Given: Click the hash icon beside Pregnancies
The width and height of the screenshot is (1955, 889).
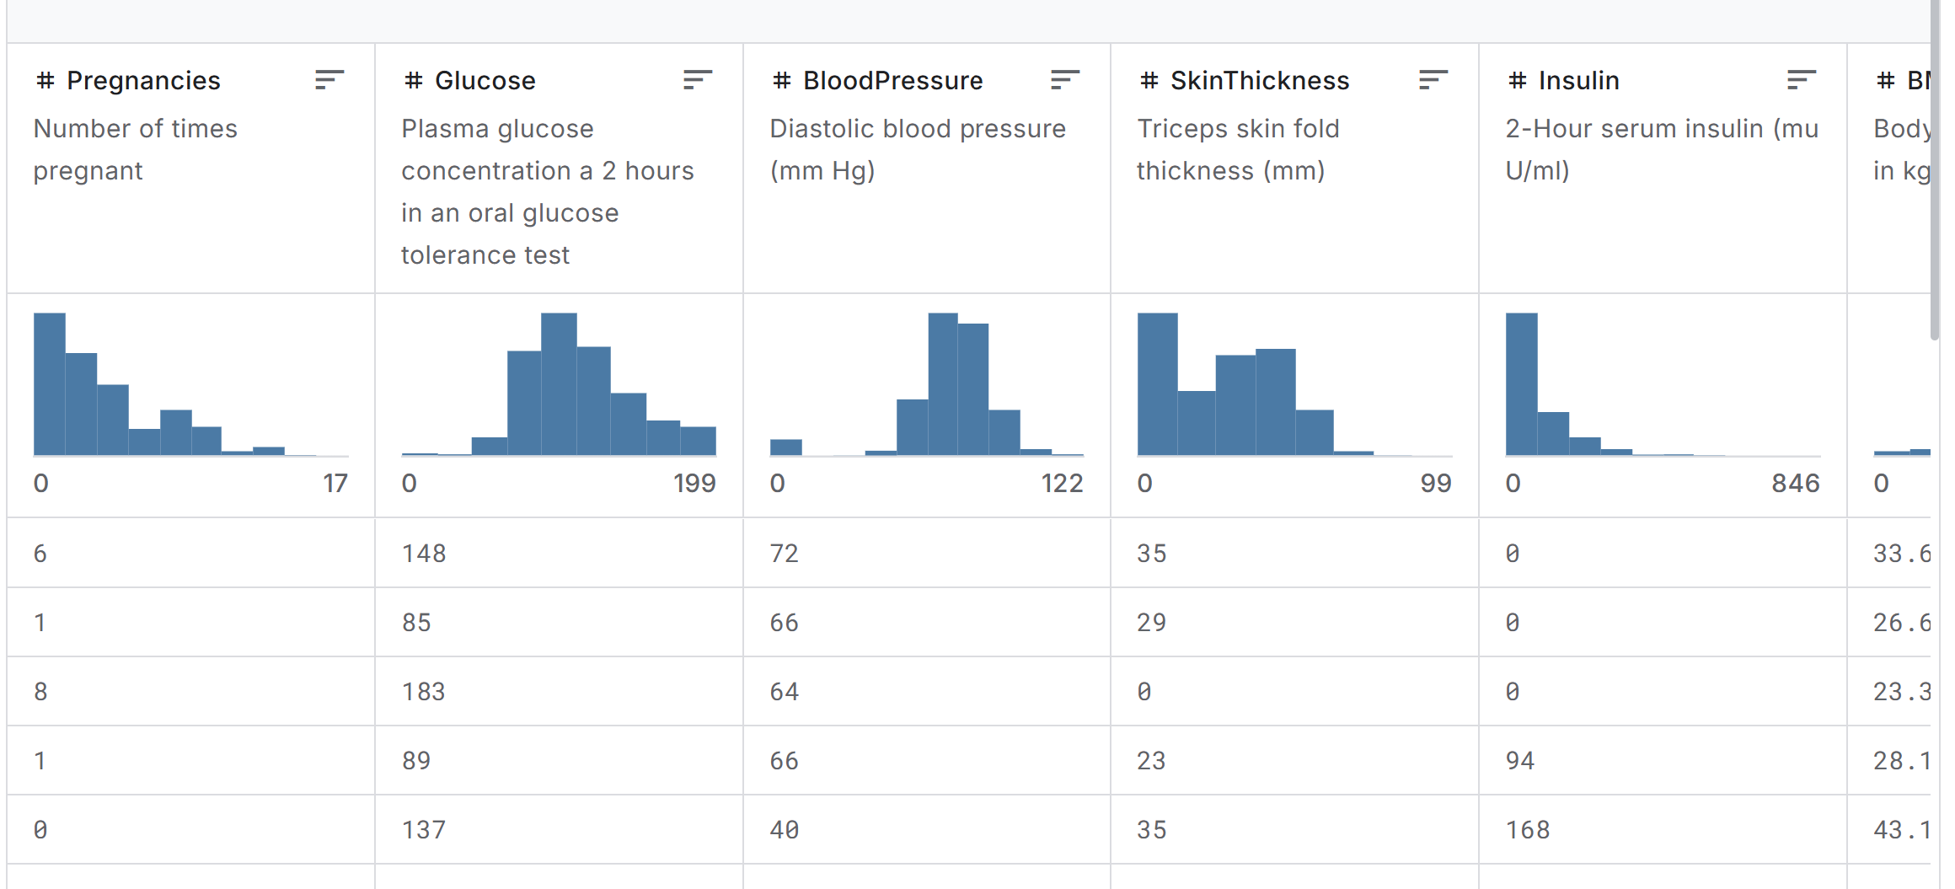Looking at the screenshot, I should click(x=46, y=81).
